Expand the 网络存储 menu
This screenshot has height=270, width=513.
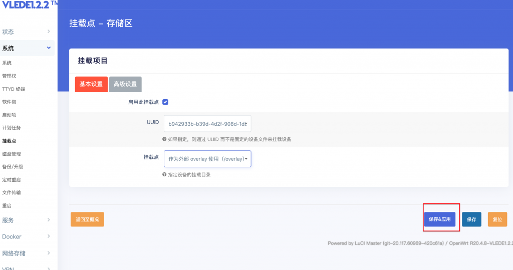tap(27, 253)
